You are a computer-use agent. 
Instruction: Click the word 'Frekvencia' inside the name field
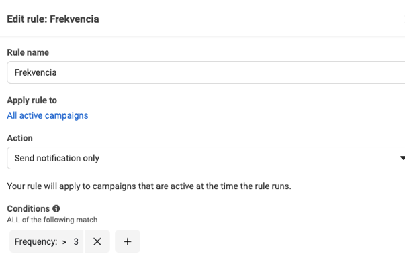point(36,72)
